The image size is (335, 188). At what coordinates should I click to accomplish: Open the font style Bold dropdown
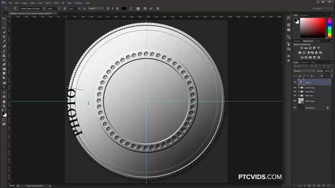(59, 8)
